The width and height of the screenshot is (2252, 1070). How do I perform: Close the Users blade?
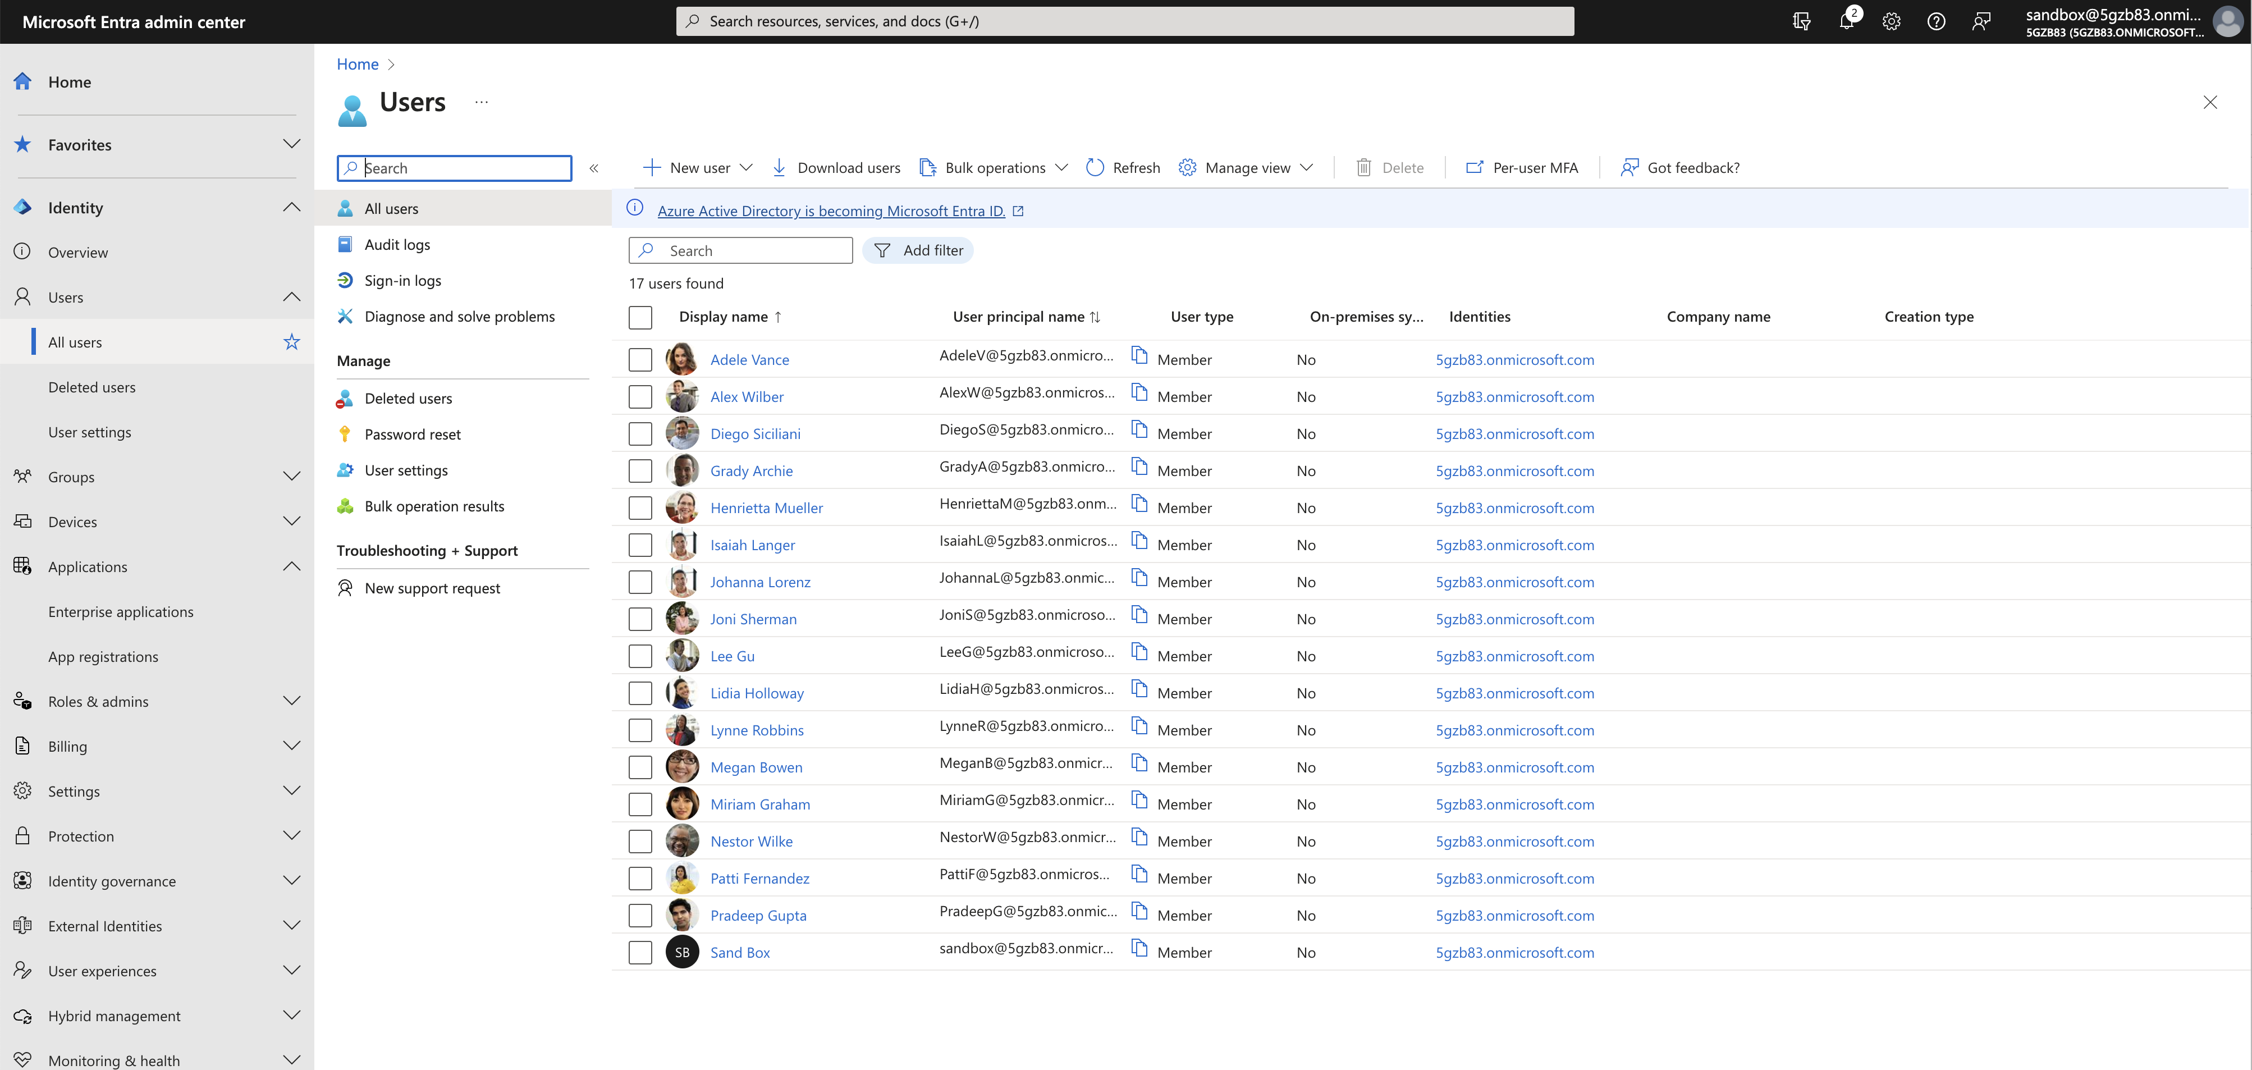coord(2210,102)
